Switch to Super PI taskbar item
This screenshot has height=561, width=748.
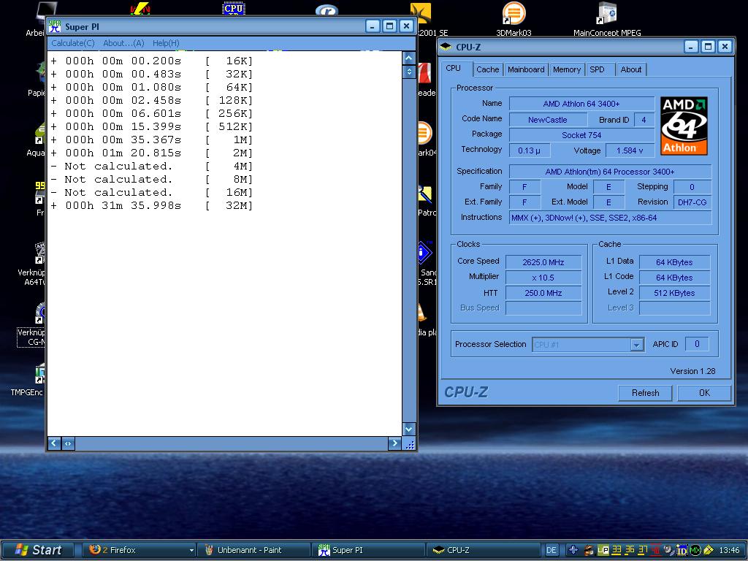(x=368, y=550)
